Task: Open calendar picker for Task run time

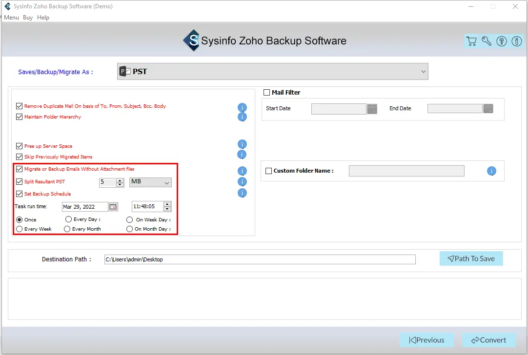Action: pyautogui.click(x=113, y=207)
